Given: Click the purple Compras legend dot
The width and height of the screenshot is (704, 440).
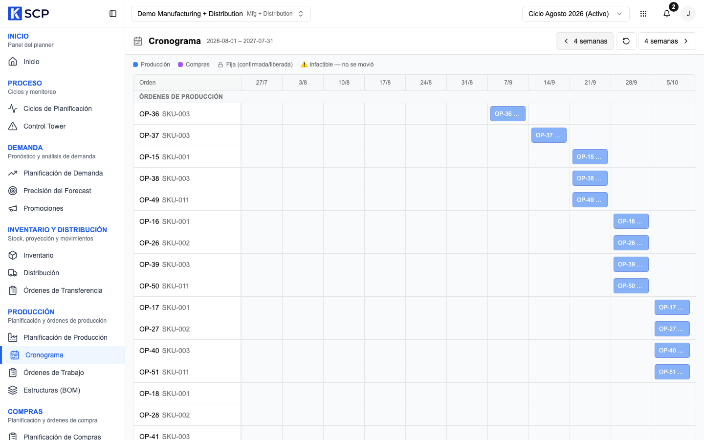Looking at the screenshot, I should pos(180,65).
